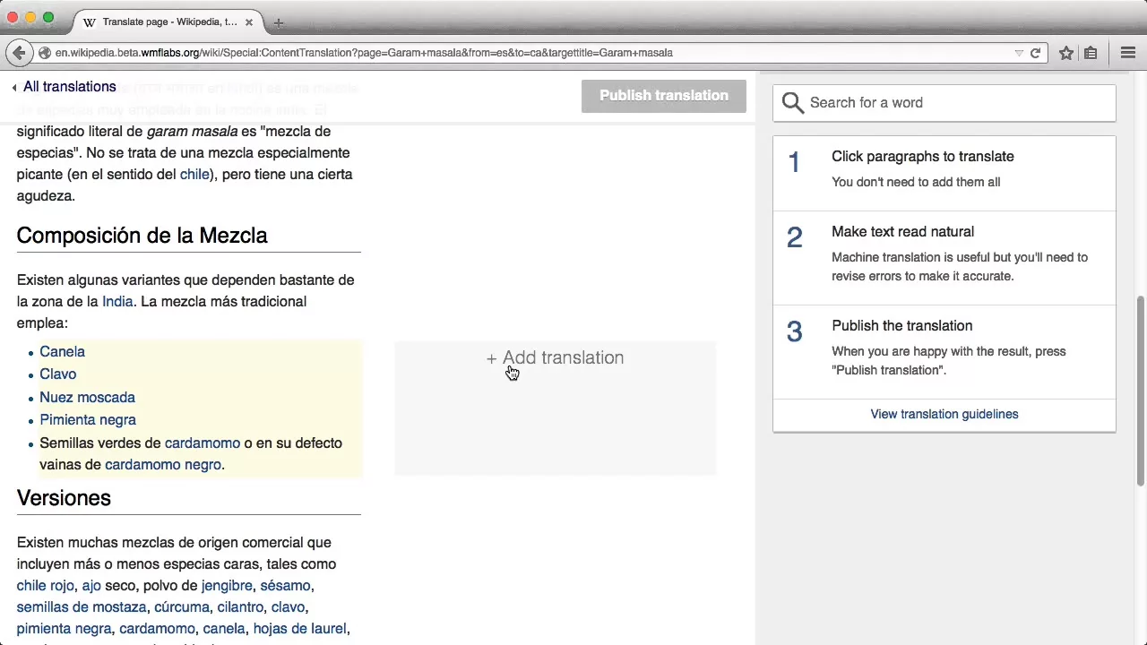Open the URL history dropdown arrow
The image size is (1147, 645).
[1019, 53]
